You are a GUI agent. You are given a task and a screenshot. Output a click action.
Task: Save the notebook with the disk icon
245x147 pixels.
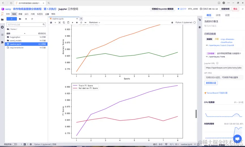pos(51,22)
